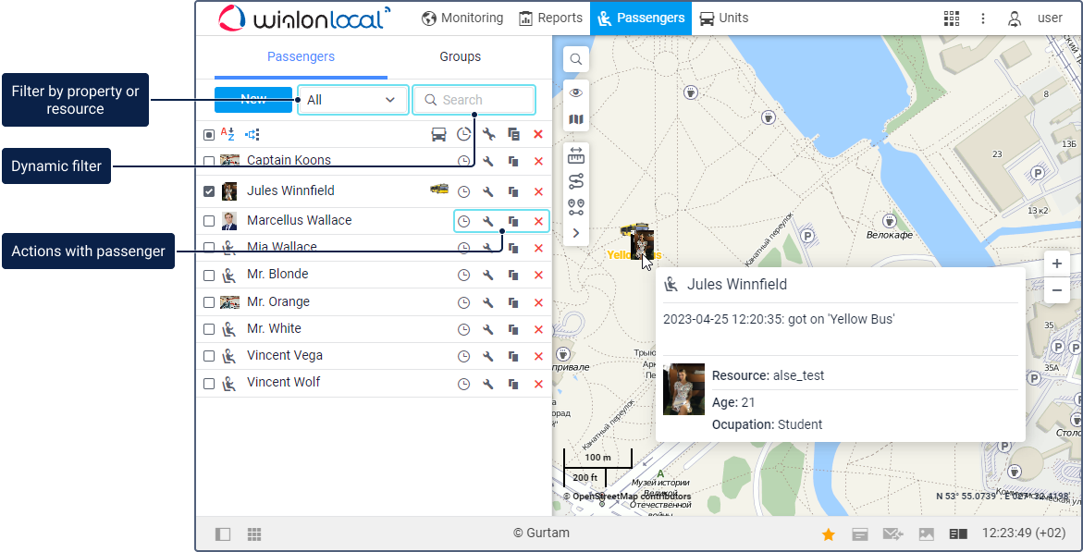The height and width of the screenshot is (552, 1083).
Task: Toggle the select-all passengers checkbox
Action: point(209,135)
